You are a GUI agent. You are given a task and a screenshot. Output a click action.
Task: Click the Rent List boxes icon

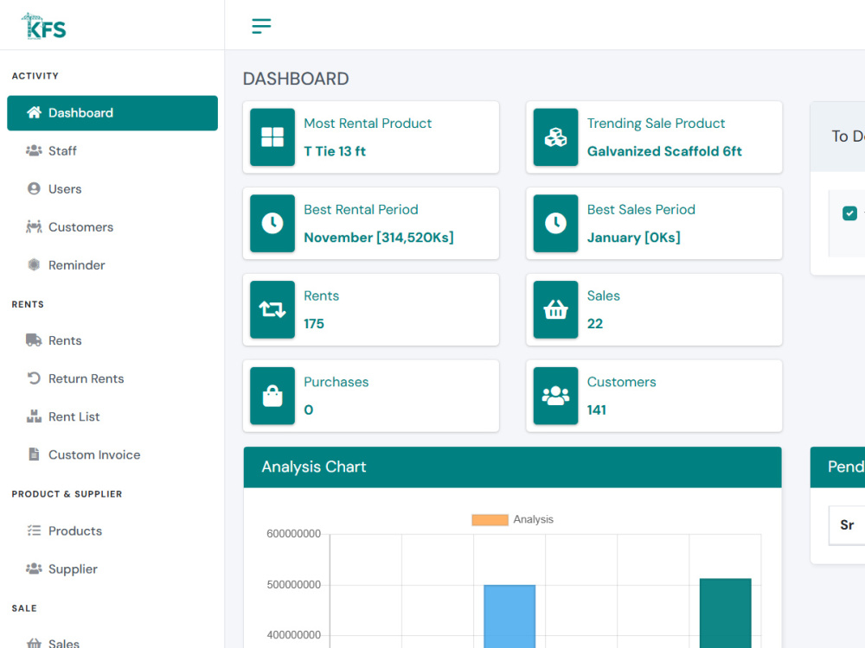click(x=35, y=416)
